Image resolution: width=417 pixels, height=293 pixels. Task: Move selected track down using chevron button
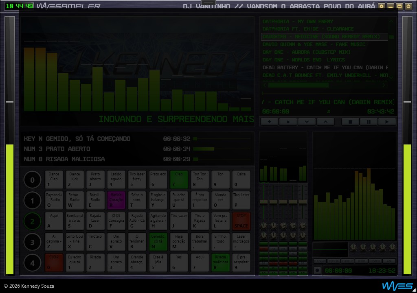coord(307,122)
